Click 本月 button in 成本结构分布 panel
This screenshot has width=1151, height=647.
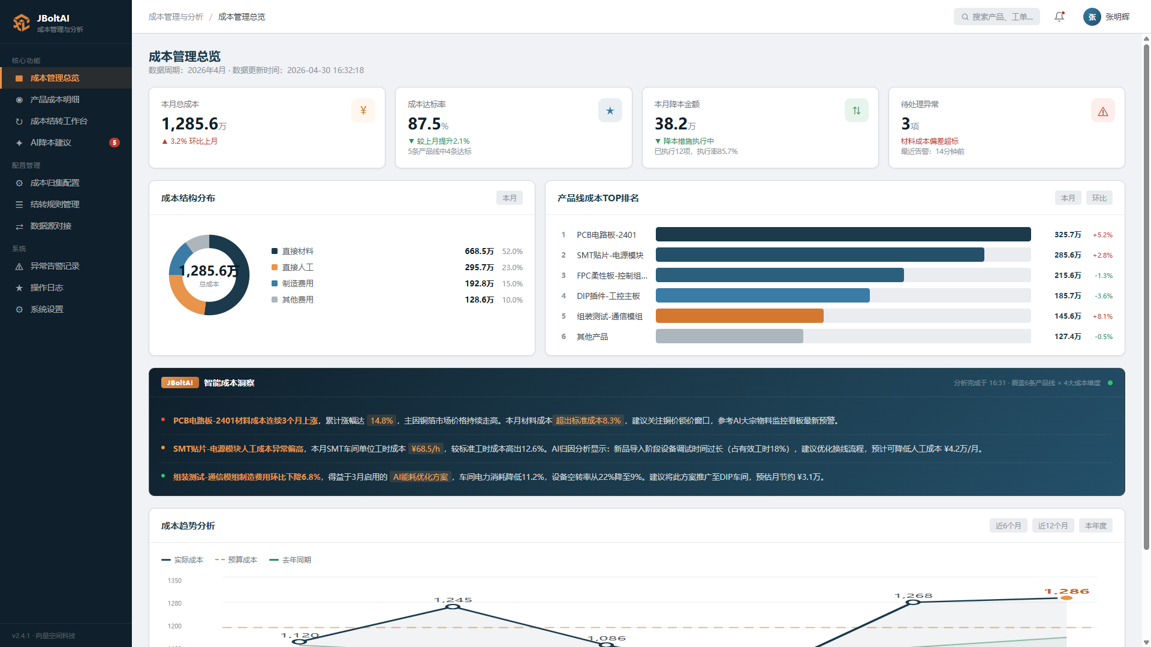point(510,198)
